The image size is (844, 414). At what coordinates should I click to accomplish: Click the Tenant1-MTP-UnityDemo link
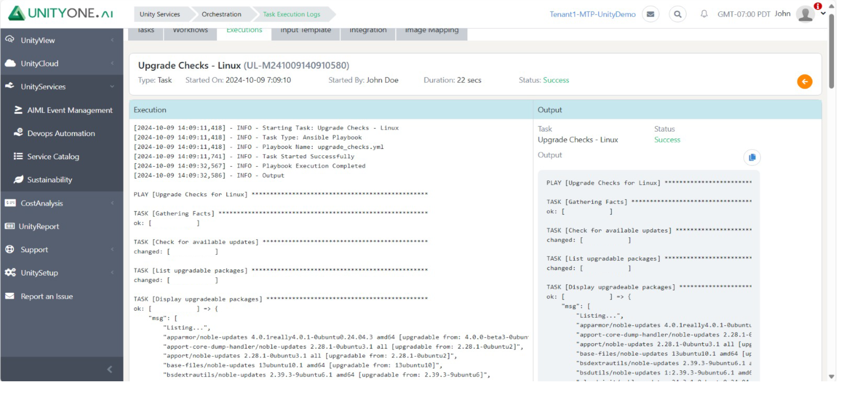pyautogui.click(x=592, y=14)
